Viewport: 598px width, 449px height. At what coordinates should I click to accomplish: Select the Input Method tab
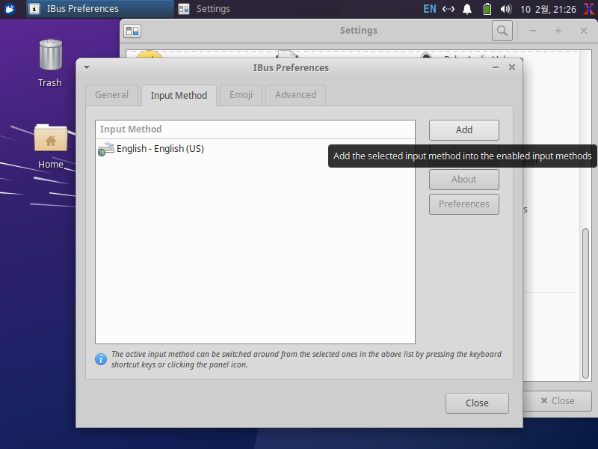(179, 96)
